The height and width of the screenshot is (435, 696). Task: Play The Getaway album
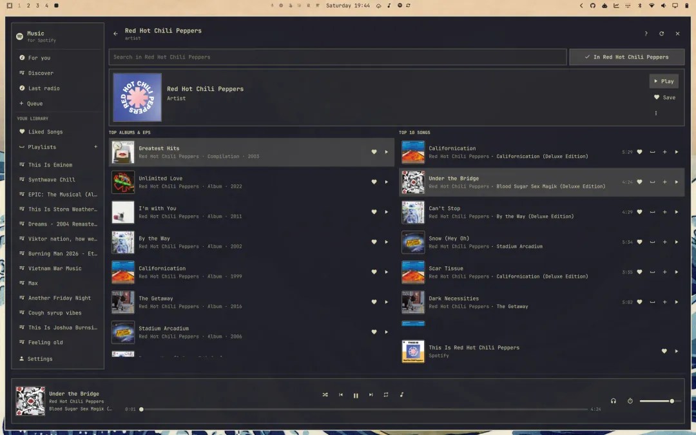[386, 302]
